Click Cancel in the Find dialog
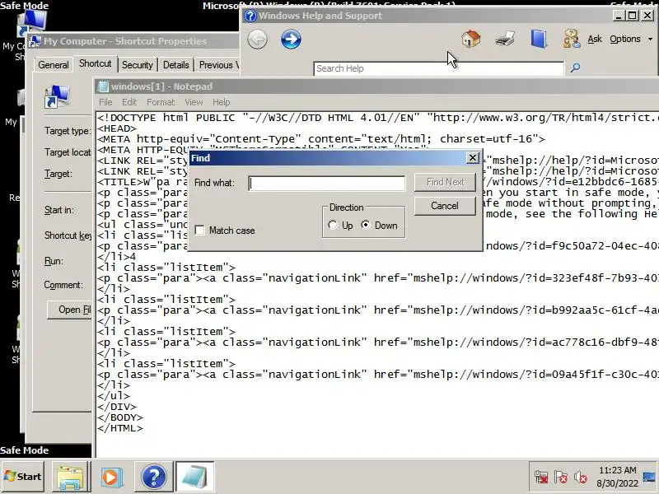659x494 pixels. click(445, 206)
